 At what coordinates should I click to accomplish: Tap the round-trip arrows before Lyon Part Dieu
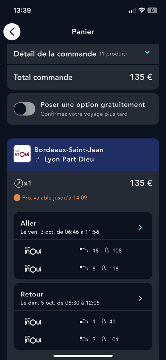point(37,160)
